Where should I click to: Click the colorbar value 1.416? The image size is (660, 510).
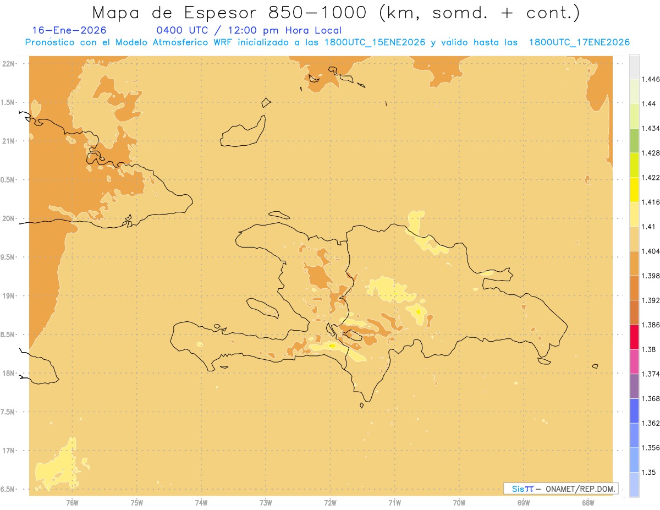[x=652, y=202]
